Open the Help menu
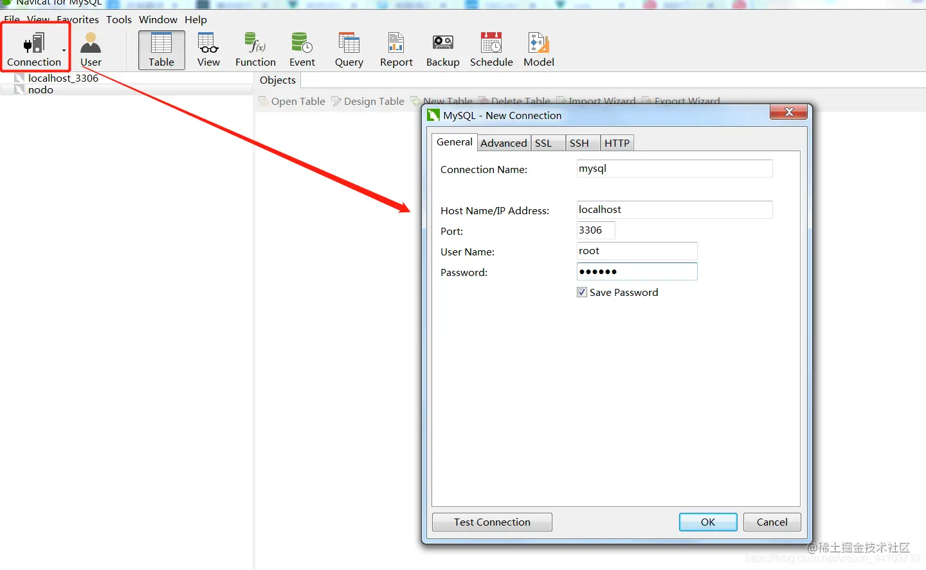The width and height of the screenshot is (926, 570). 195,19
